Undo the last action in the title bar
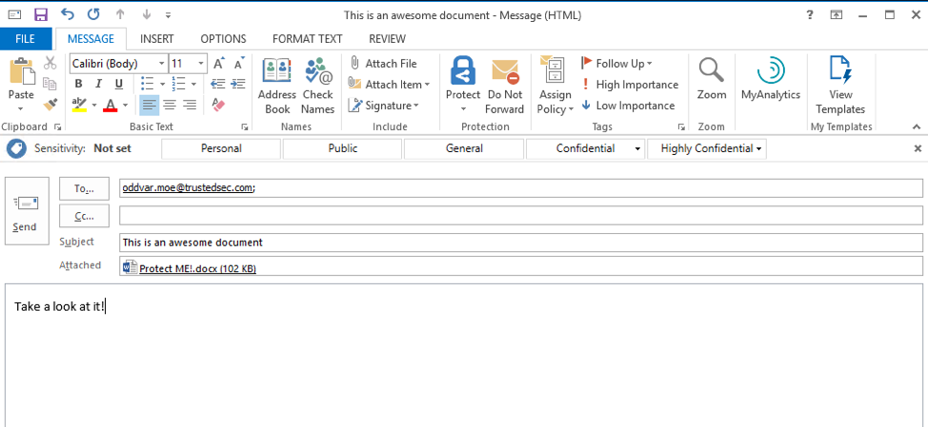928x427 pixels. [x=68, y=15]
